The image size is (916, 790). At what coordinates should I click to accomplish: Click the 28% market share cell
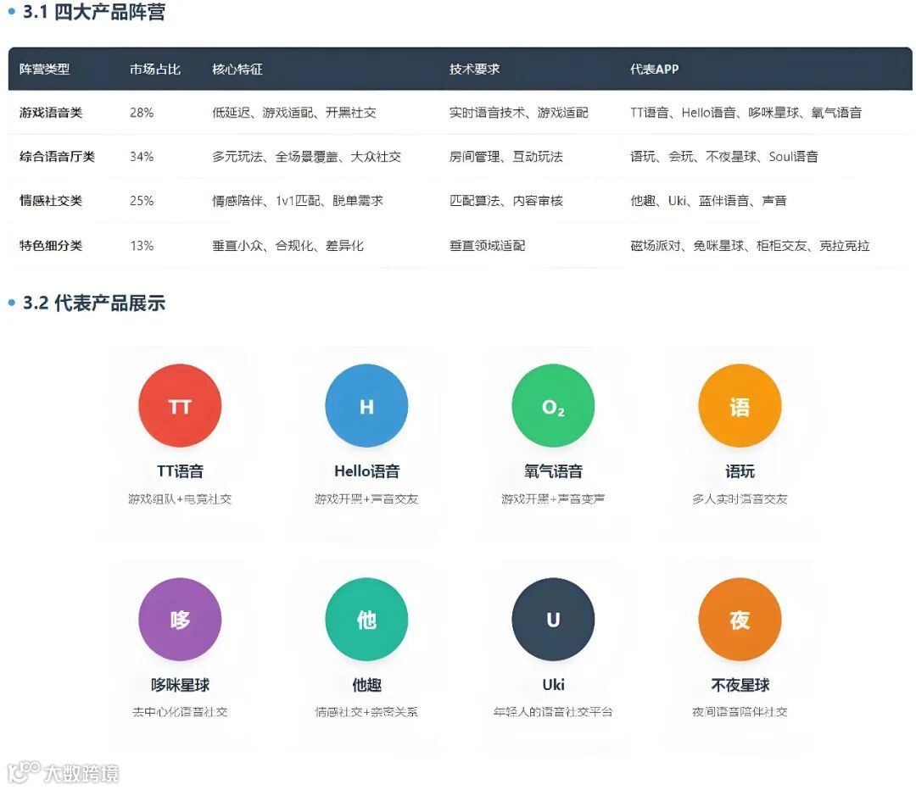142,112
